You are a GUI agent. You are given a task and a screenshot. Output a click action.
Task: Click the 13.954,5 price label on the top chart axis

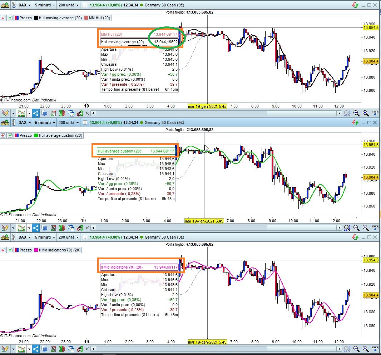coord(371,27)
